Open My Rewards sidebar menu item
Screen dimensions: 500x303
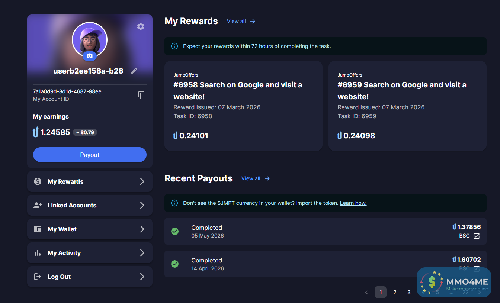pyautogui.click(x=90, y=181)
